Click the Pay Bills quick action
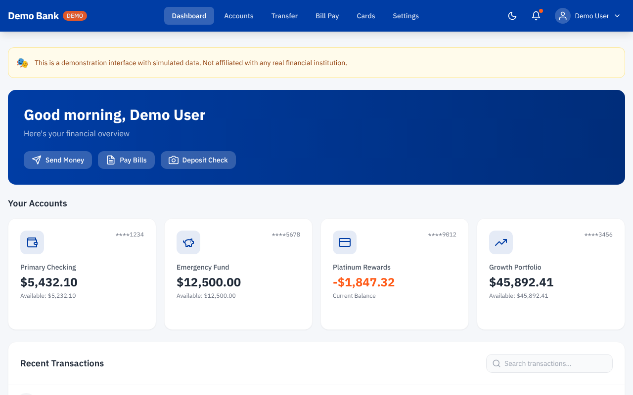The image size is (633, 395). point(126,160)
